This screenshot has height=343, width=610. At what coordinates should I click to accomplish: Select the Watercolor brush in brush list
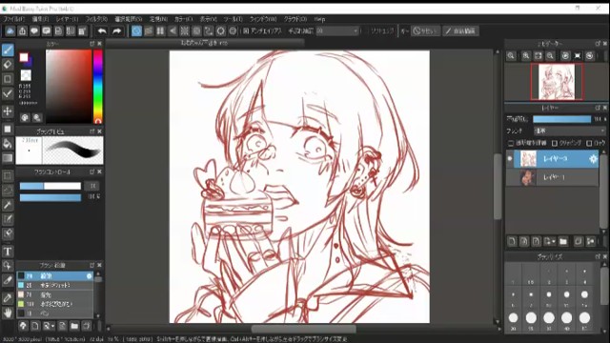(54, 285)
